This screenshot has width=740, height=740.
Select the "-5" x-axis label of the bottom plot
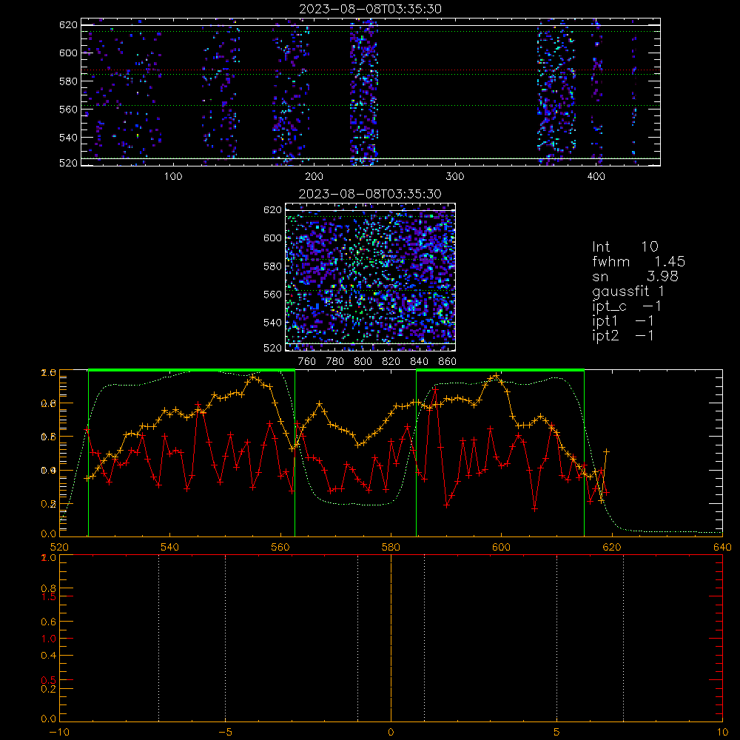tap(226, 732)
